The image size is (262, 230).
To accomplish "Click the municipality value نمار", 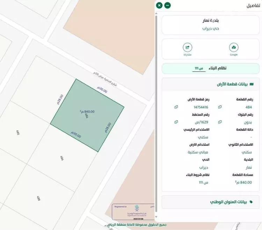I will point(249,167).
